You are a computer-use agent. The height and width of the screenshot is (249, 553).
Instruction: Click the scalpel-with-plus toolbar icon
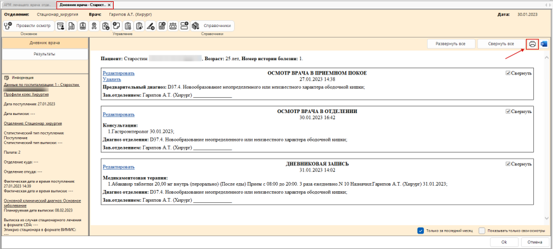coord(151,26)
